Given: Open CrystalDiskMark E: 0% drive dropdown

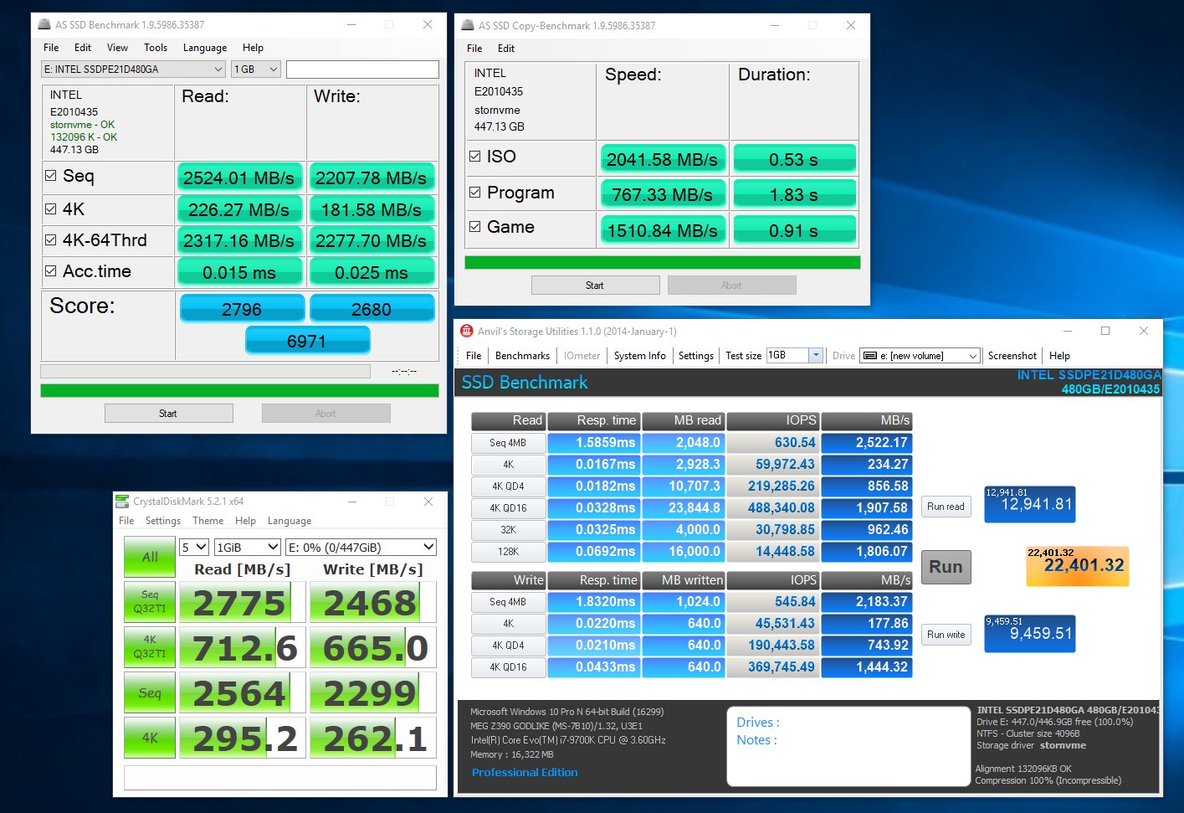Looking at the screenshot, I should click(x=361, y=547).
